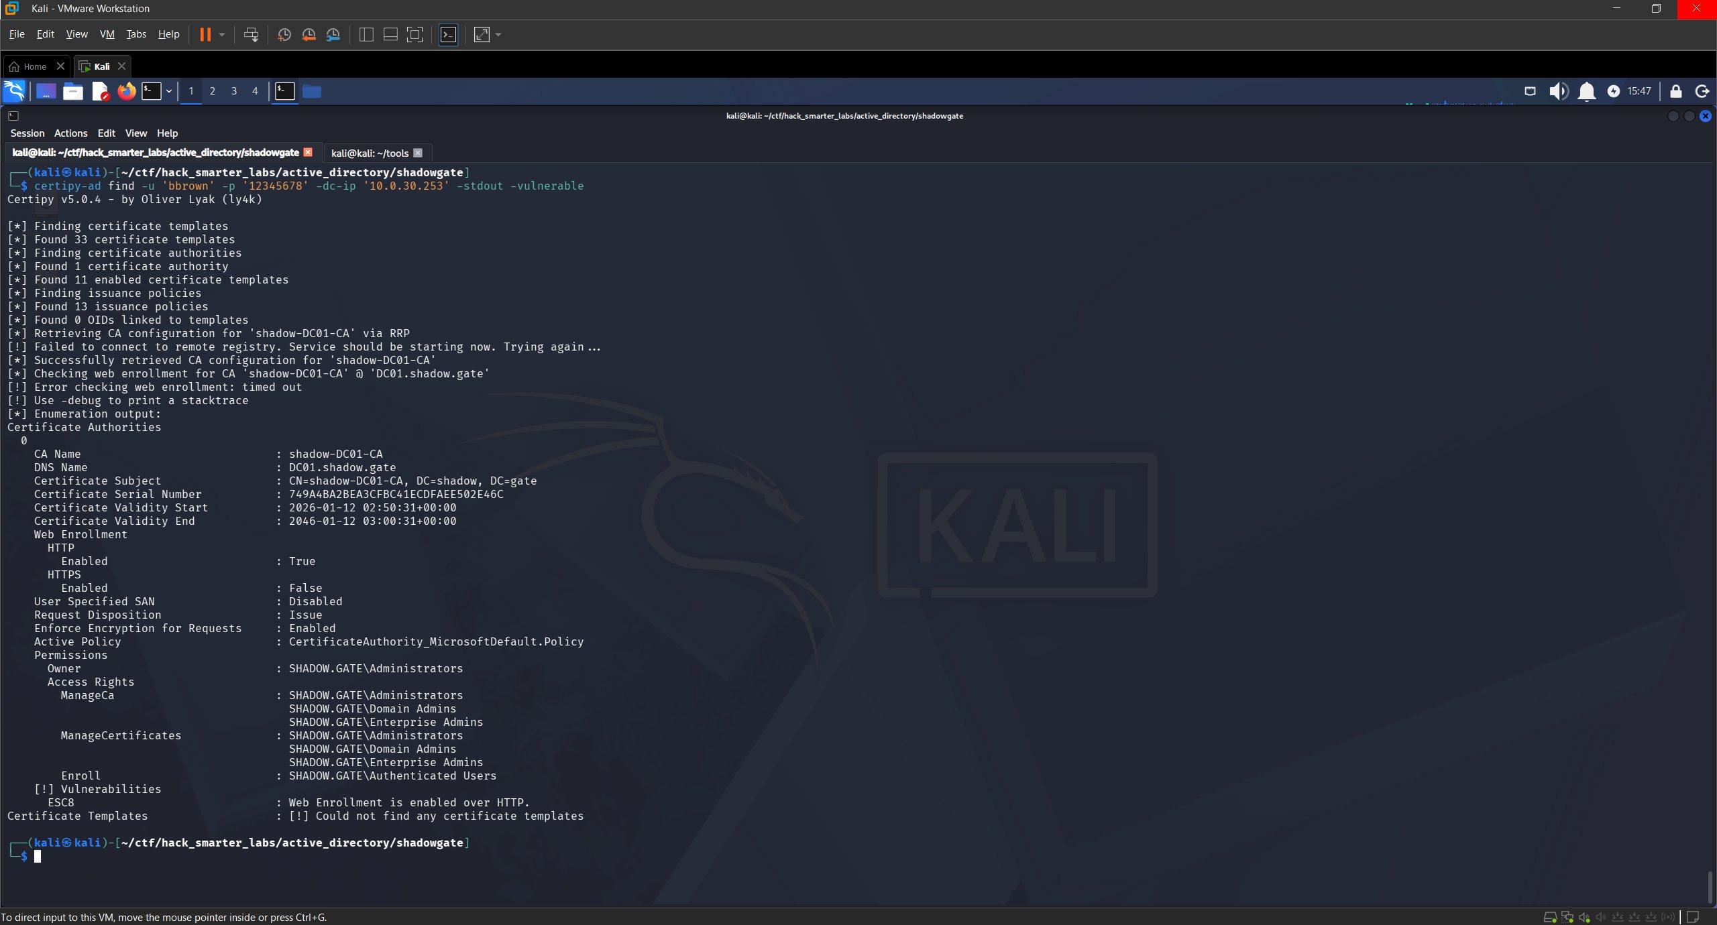Open the power manager lightning icon
This screenshot has width=1717, height=925.
click(1614, 91)
